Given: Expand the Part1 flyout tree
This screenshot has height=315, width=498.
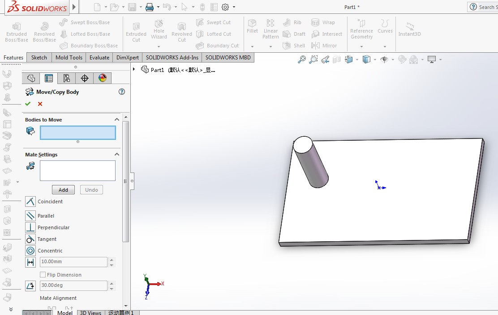Looking at the screenshot, I should pyautogui.click(x=134, y=69).
